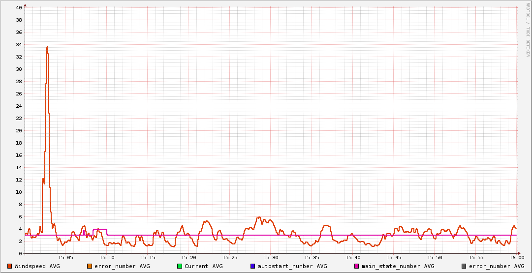The height and width of the screenshot is (273, 532).
Task: Select the Current AVG legend text
Action: point(203,266)
